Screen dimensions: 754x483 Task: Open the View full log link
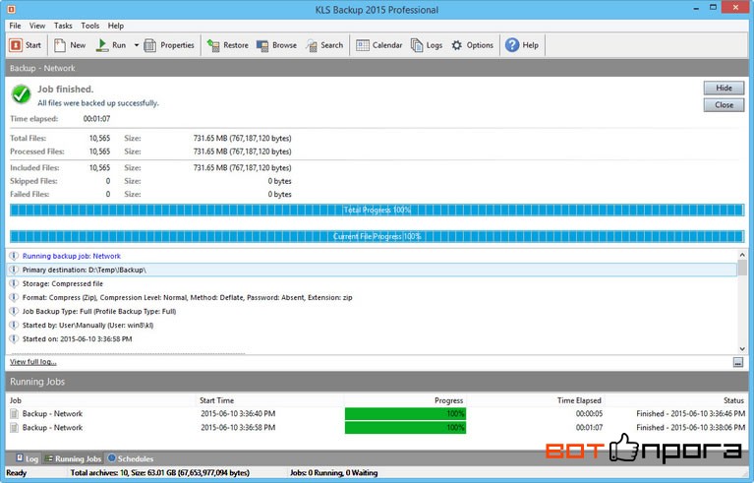tap(33, 362)
